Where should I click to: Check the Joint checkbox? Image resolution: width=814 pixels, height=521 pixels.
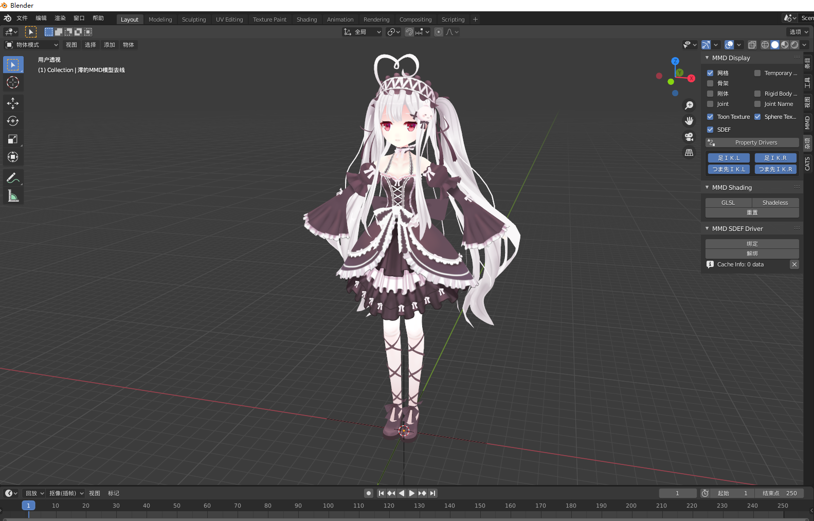click(710, 104)
